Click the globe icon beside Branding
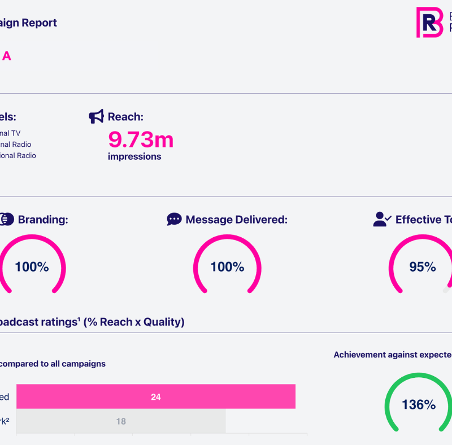The width and height of the screenshot is (452, 445). point(7,220)
